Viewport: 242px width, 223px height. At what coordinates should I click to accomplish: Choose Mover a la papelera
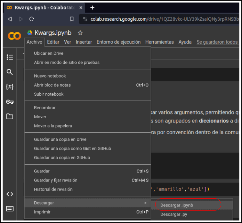(x=88, y=126)
